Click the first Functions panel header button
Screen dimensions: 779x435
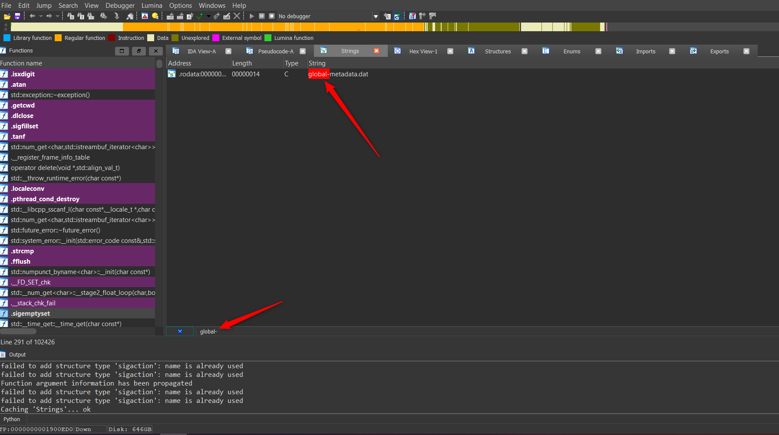point(122,51)
